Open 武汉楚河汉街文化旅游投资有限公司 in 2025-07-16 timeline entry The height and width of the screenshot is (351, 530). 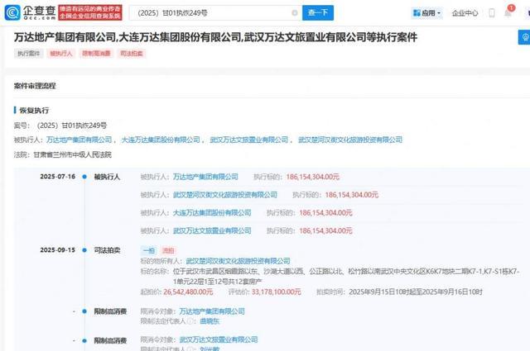tap(225, 195)
